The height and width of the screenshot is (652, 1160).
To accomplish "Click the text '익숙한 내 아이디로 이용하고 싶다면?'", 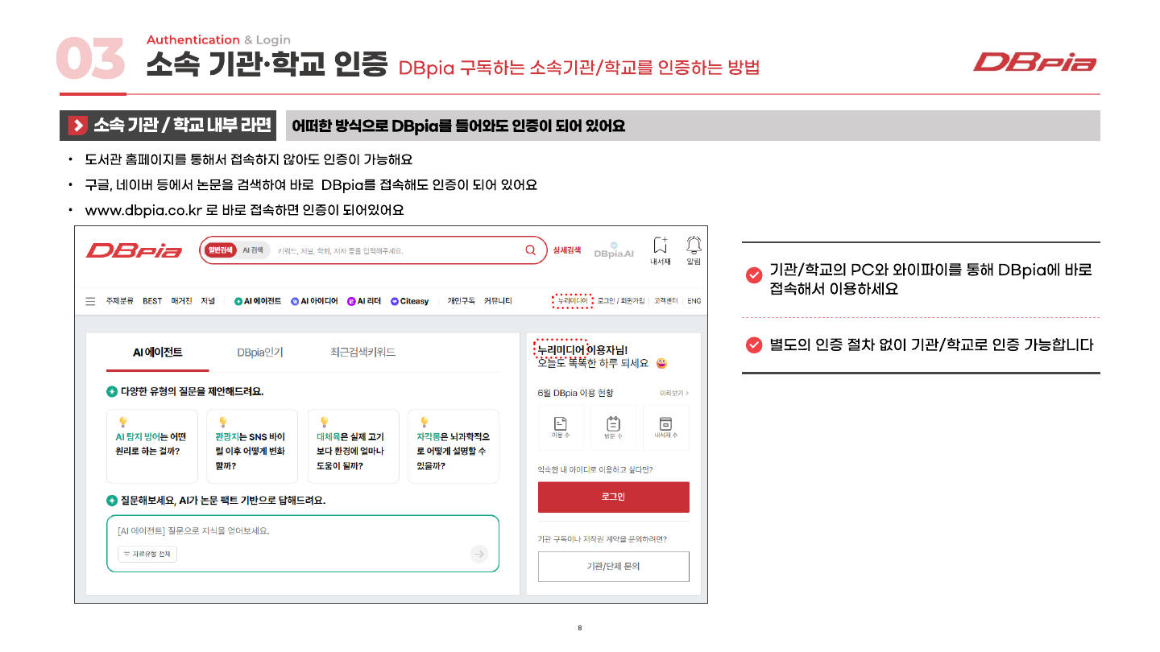I will pos(595,469).
